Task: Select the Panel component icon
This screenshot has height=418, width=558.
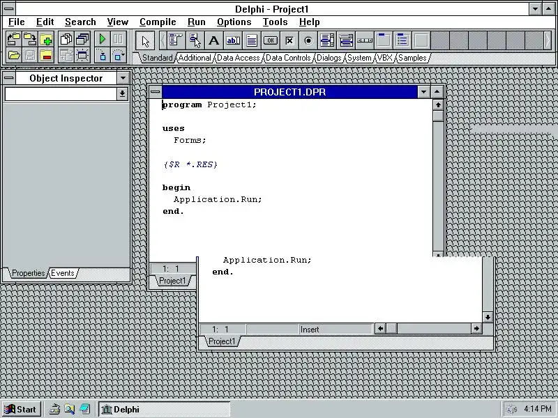Action: (421, 40)
